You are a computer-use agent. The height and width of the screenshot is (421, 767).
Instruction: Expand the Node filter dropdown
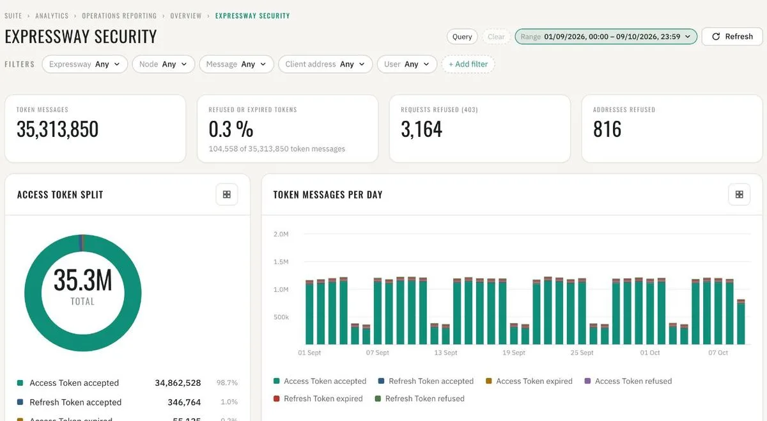163,64
